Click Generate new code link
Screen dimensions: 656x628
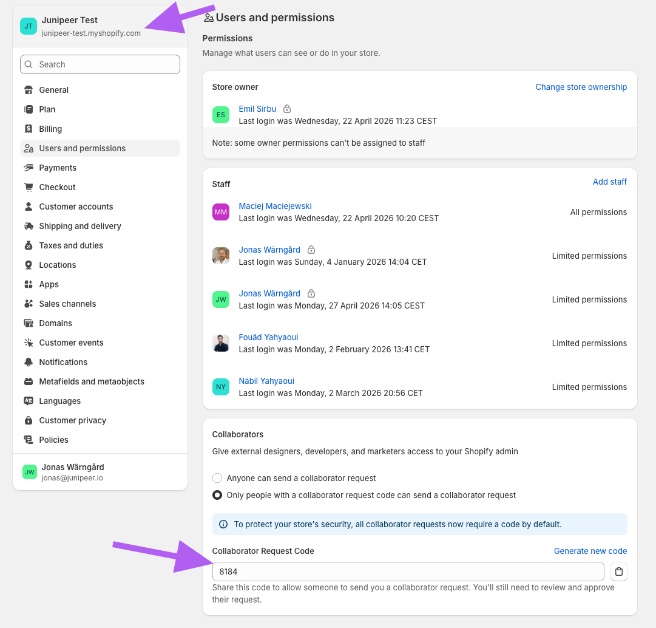coord(590,551)
